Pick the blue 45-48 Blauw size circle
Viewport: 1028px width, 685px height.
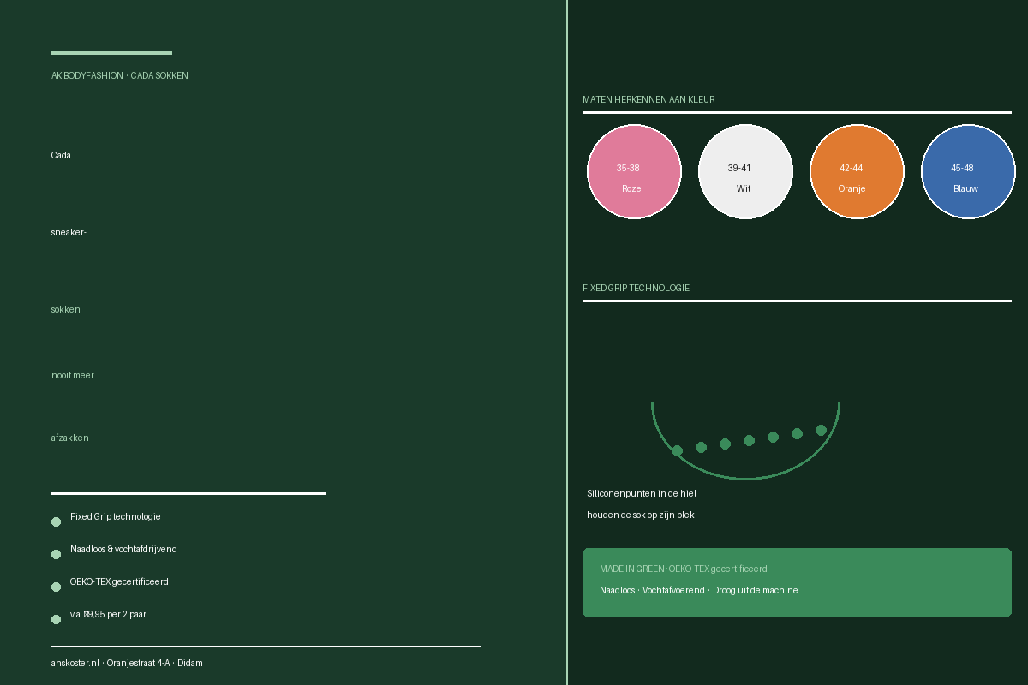point(968,171)
